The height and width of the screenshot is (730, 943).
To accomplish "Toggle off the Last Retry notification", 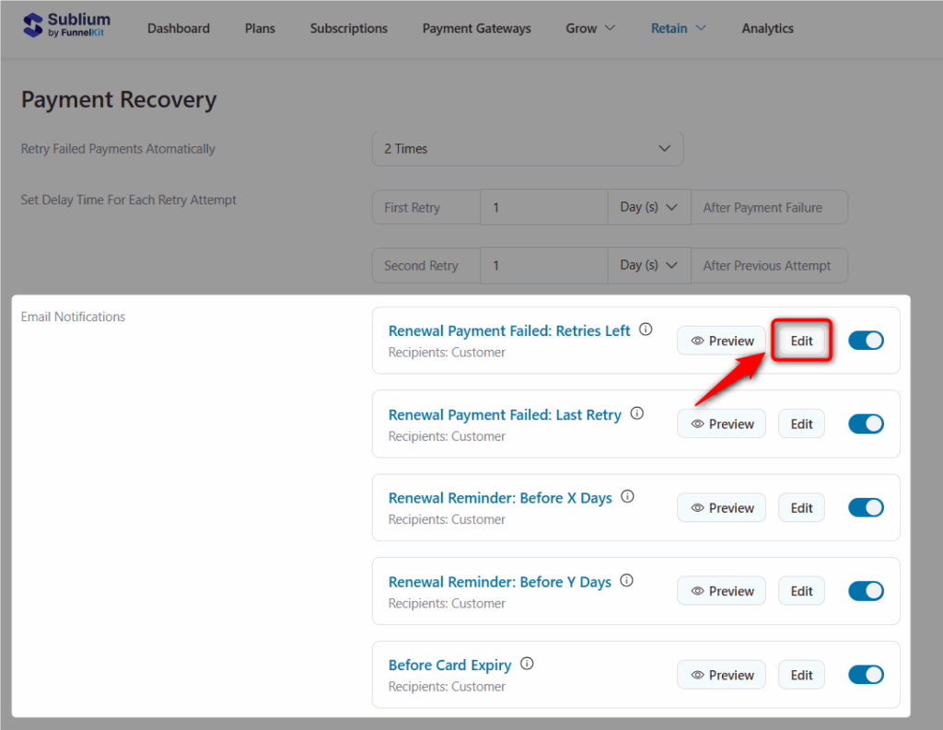I will [866, 423].
